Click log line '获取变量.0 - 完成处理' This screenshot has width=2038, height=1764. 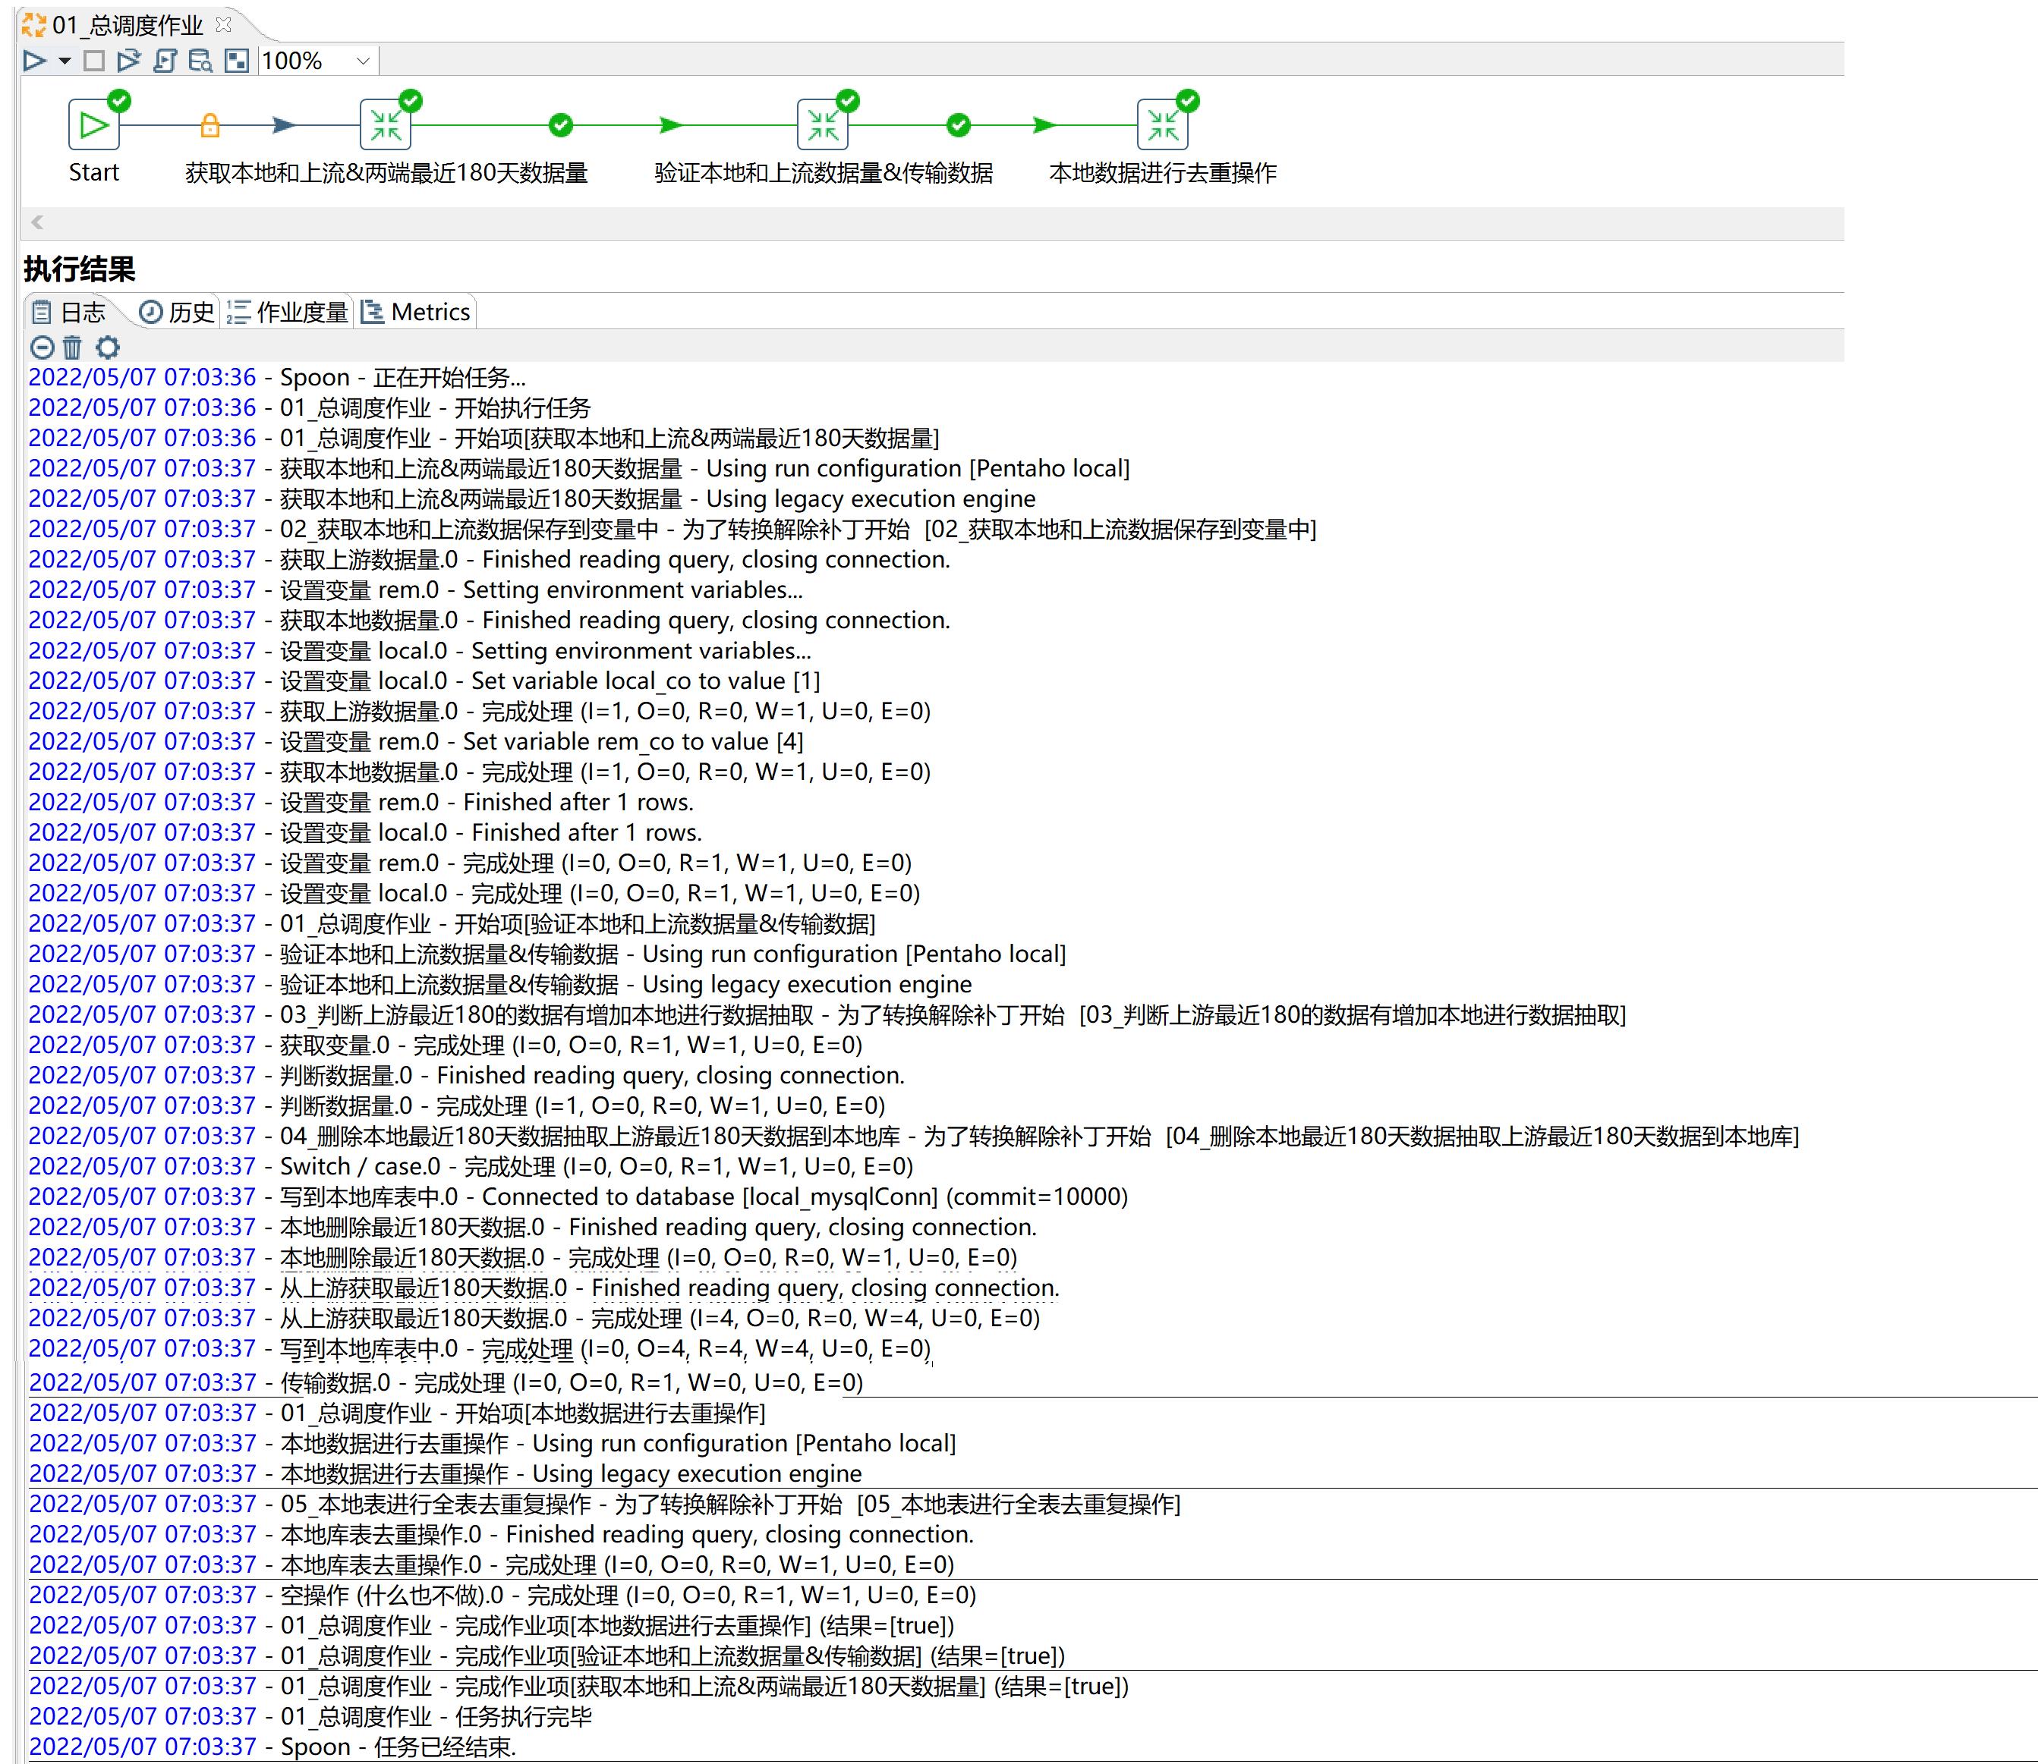(445, 1046)
